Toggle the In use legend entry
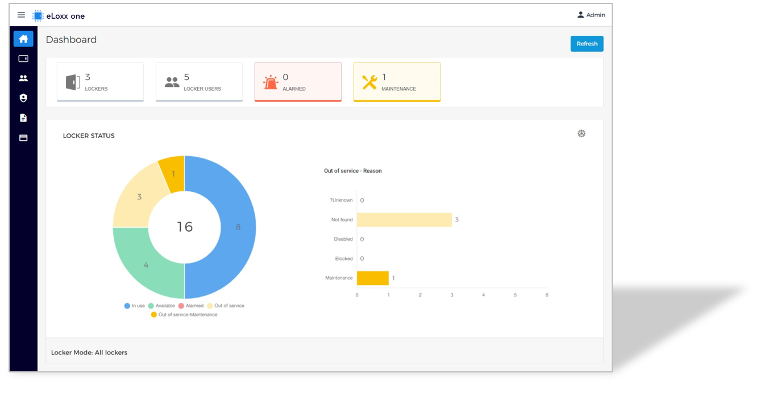 click(x=135, y=306)
